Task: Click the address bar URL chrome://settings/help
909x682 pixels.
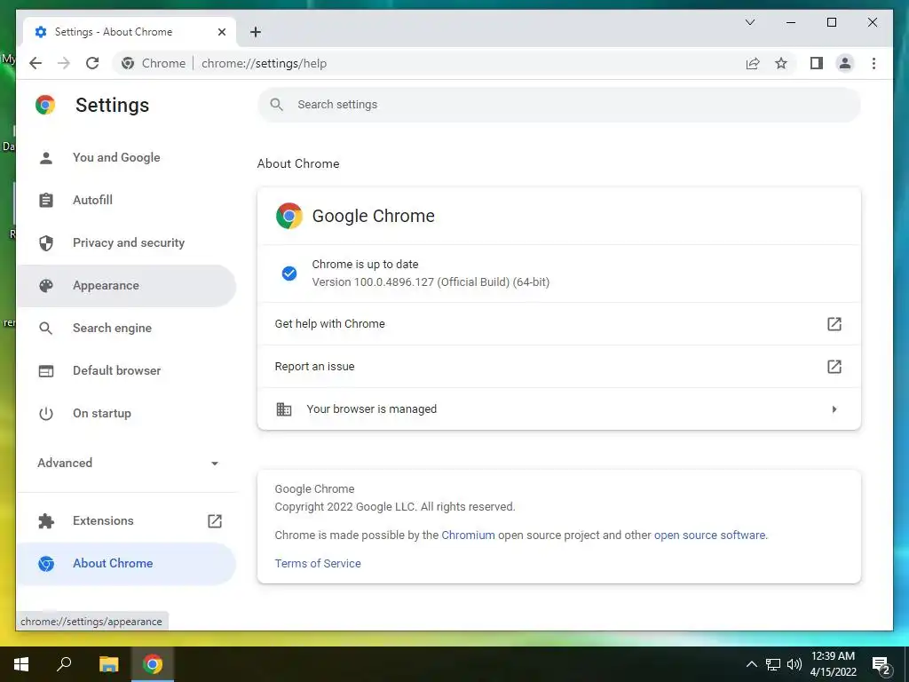Action: [265, 63]
